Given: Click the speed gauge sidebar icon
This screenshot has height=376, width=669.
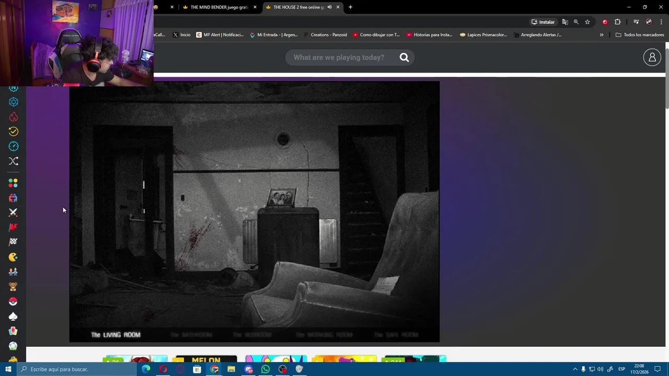Looking at the screenshot, I should pyautogui.click(x=14, y=146).
